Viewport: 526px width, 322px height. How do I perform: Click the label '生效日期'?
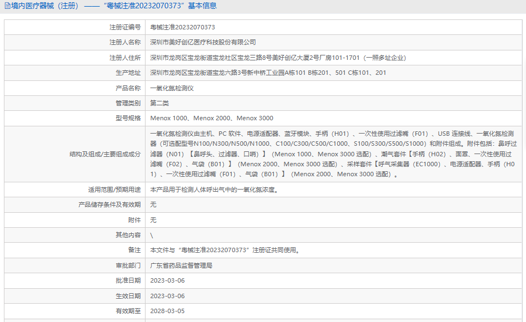tap(128, 296)
